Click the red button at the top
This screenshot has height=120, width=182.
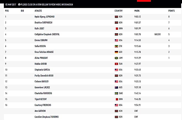point(144,1)
